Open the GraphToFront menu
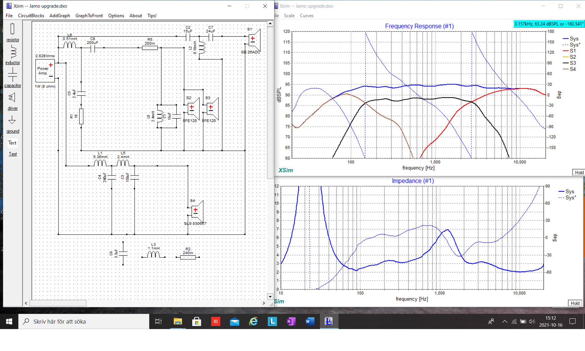Image resolution: width=585 pixels, height=351 pixels. click(89, 16)
